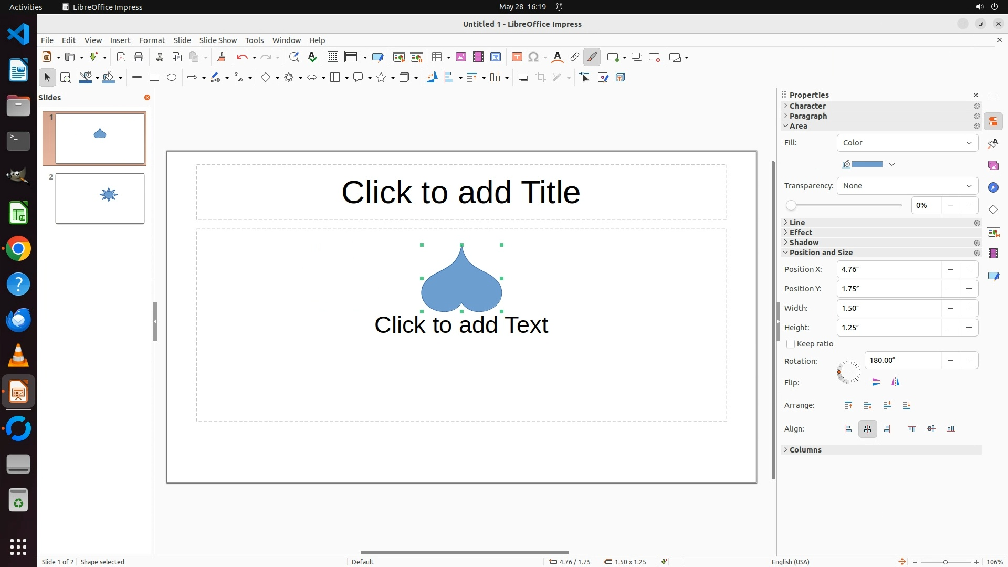Click the Bring to Front arrange icon
The width and height of the screenshot is (1008, 567).
pyautogui.click(x=848, y=405)
